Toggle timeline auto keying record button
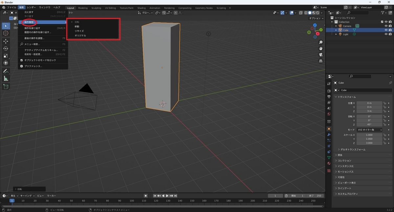Viewport: 394px width, 212px height. (145, 196)
